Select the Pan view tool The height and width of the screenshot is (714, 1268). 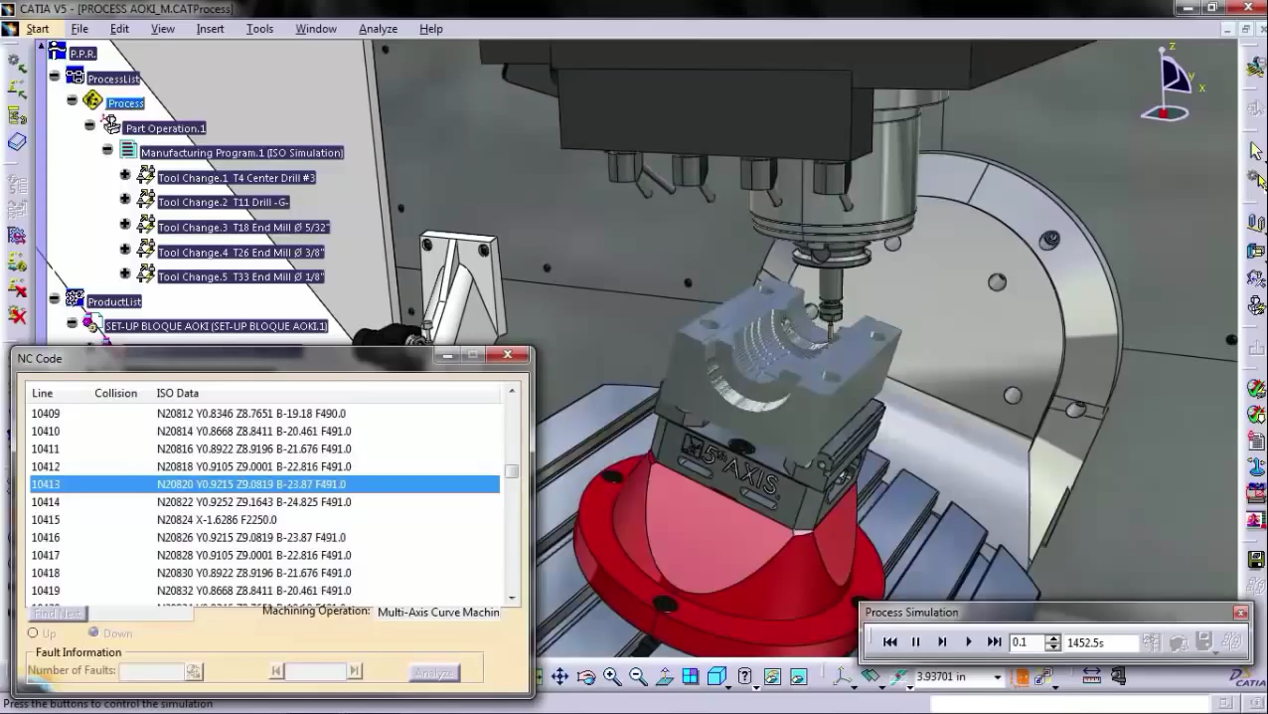click(x=559, y=677)
